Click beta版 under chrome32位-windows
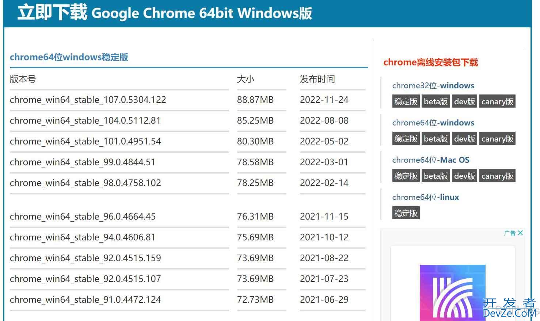The image size is (540, 321). click(436, 101)
